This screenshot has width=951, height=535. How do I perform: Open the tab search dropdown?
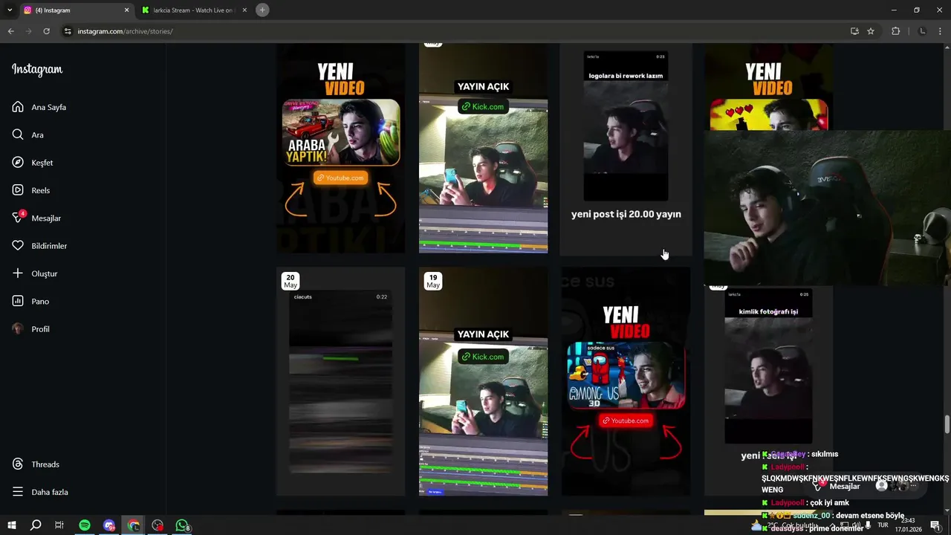coord(10,10)
